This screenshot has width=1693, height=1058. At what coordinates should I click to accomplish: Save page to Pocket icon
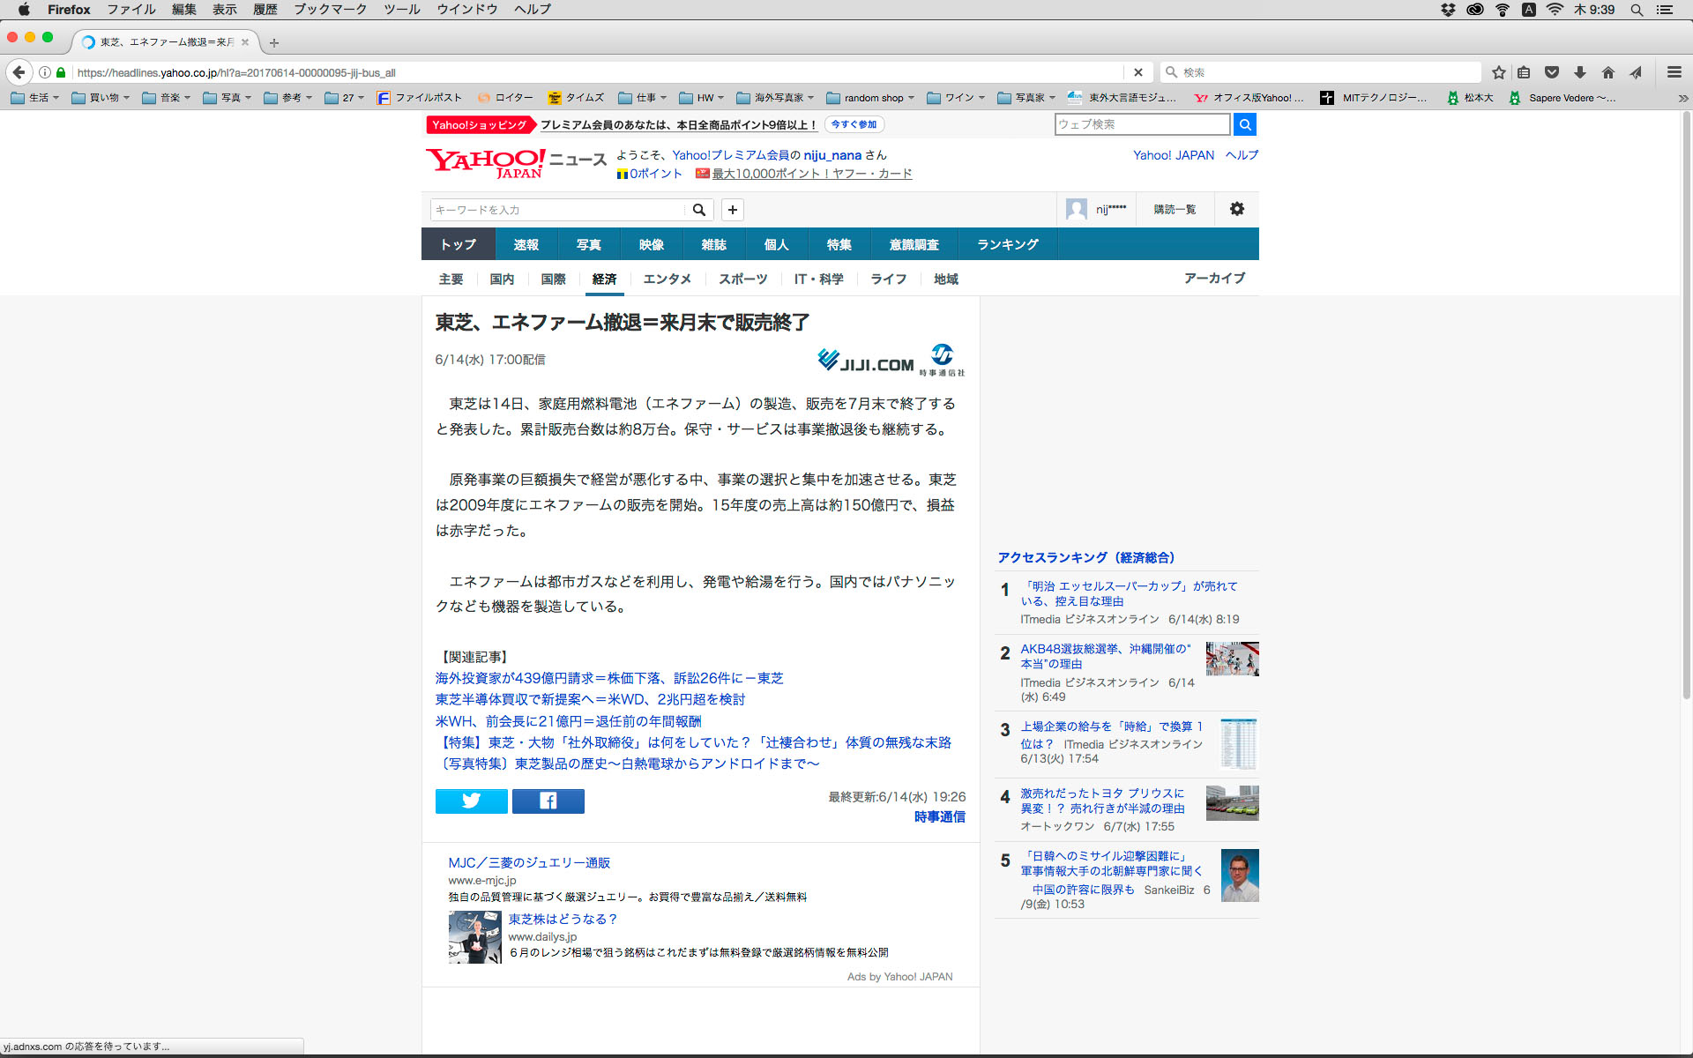point(1552,72)
